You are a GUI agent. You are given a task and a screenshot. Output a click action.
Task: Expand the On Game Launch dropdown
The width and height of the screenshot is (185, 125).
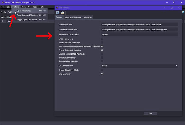[x=140, y=66]
